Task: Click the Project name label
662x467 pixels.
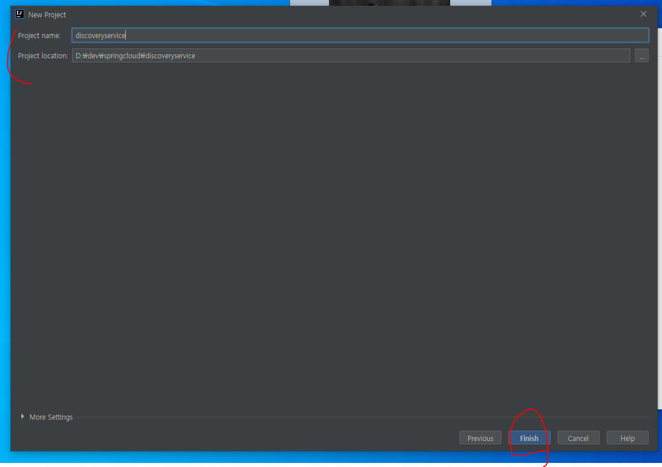Action: [39, 35]
